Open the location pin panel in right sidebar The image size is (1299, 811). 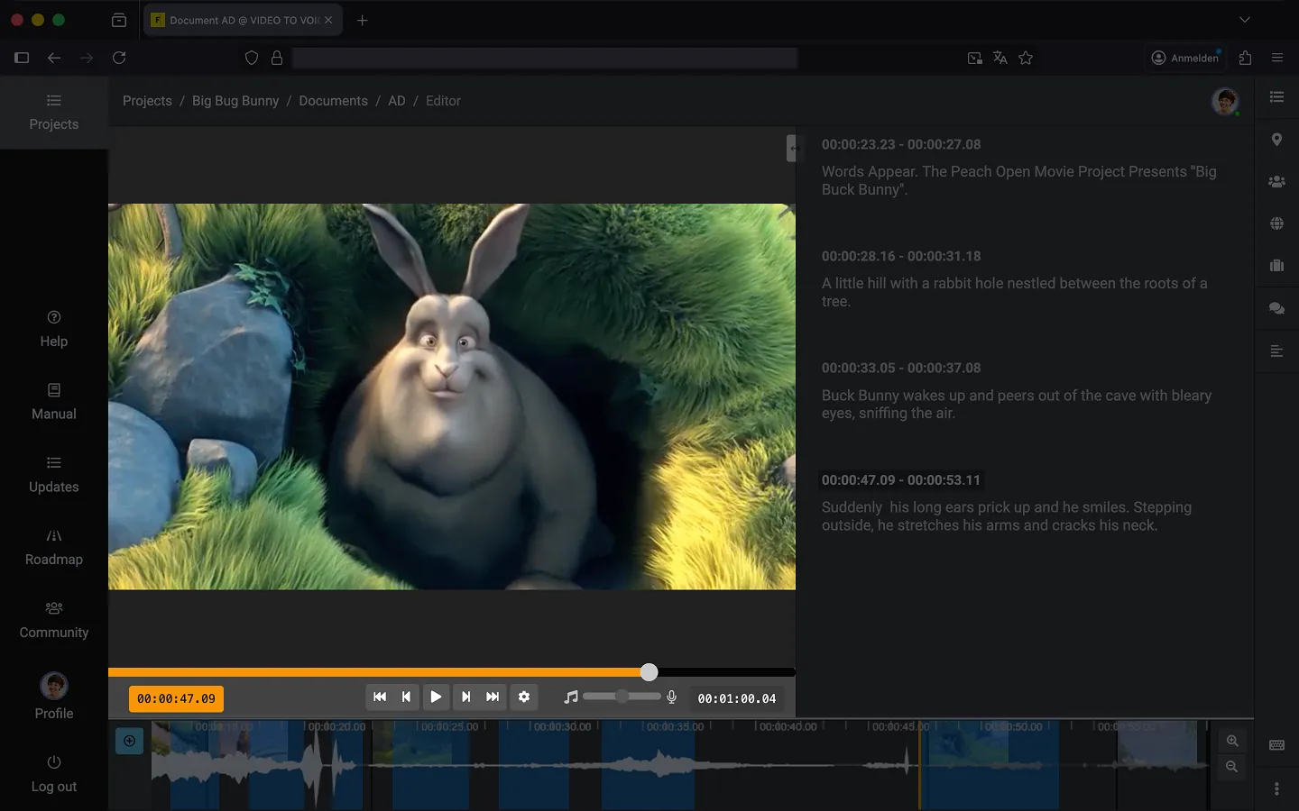coord(1276,140)
